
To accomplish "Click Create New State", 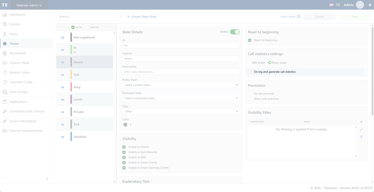I will [x=142, y=16].
